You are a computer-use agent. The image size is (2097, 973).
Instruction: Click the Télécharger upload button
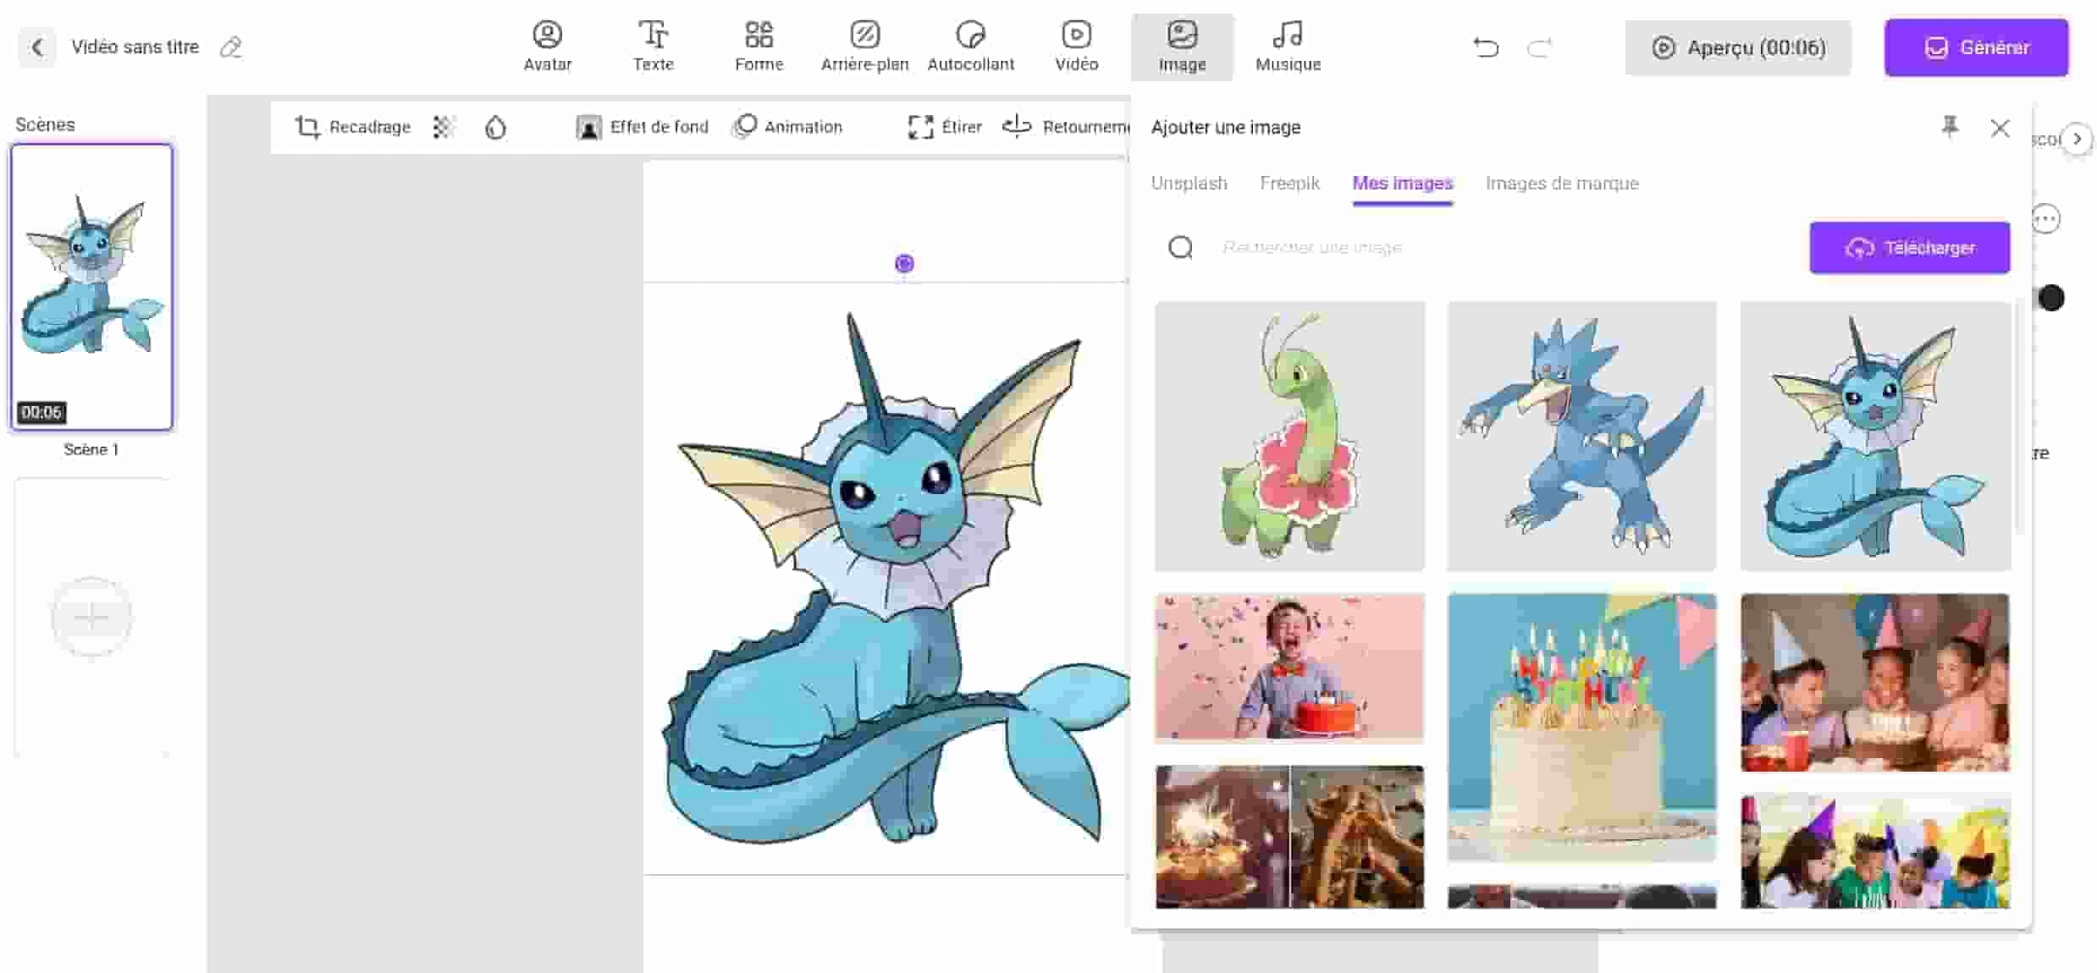pos(1909,247)
